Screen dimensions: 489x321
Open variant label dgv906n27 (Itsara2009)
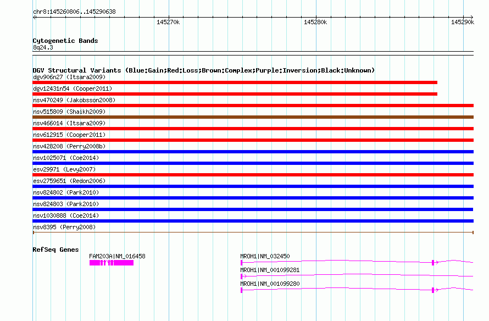(69, 77)
